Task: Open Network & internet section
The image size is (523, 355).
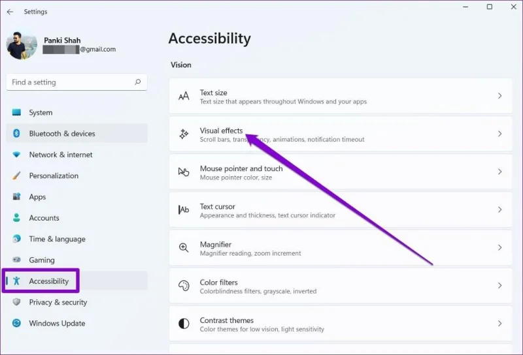Action: pyautogui.click(x=76, y=155)
